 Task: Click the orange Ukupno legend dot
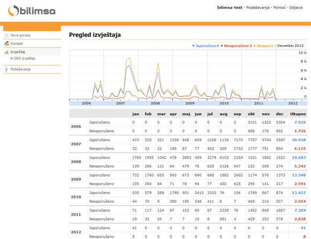[x=255, y=46]
